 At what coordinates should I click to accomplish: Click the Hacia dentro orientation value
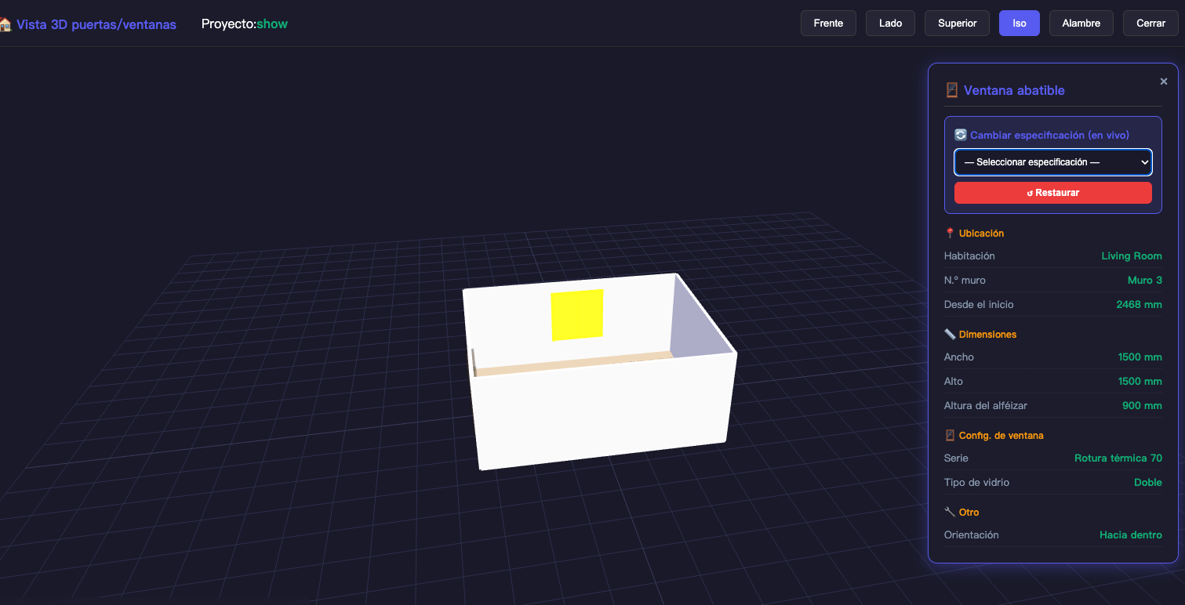click(1131, 535)
